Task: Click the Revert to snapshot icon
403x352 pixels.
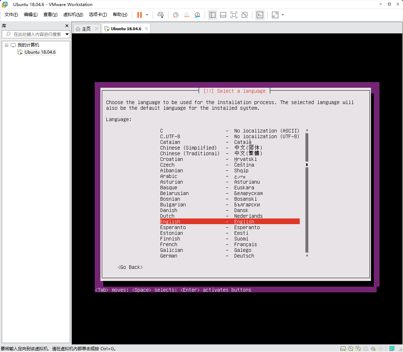Action: coord(187,15)
